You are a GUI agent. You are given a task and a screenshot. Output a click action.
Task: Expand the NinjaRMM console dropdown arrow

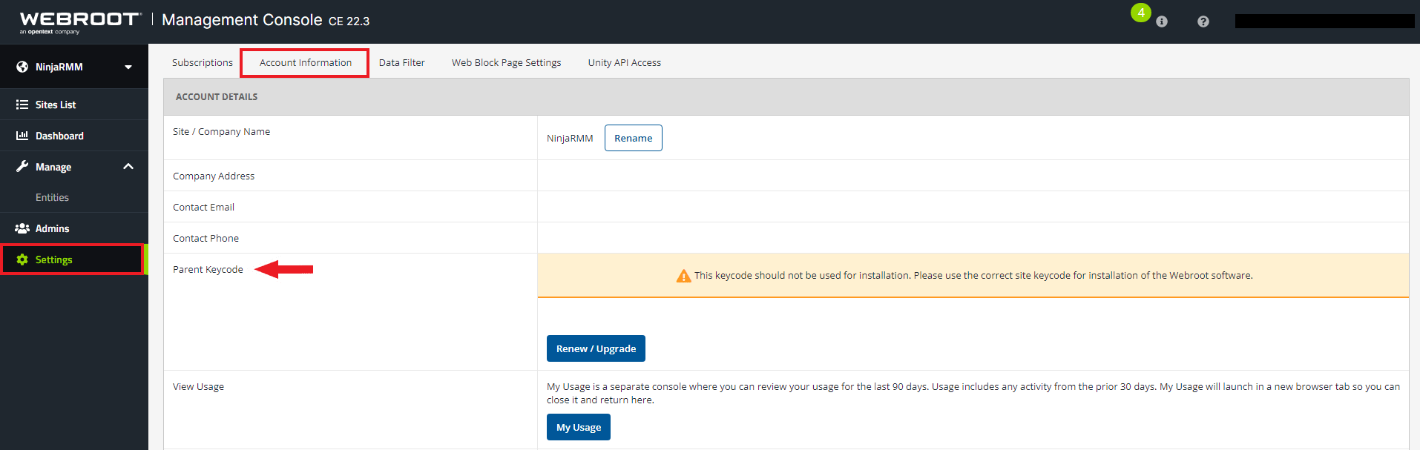click(x=128, y=67)
